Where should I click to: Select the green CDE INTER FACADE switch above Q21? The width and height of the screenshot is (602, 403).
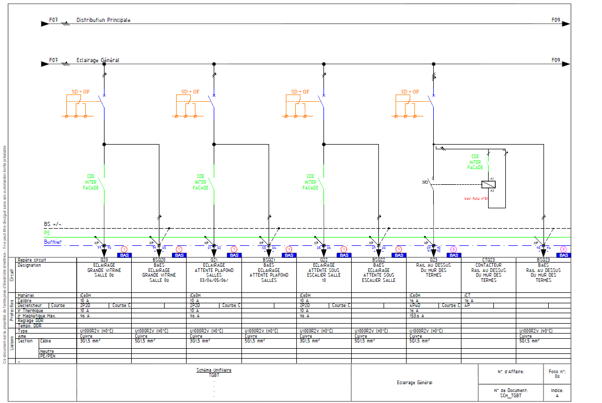pos(201,182)
